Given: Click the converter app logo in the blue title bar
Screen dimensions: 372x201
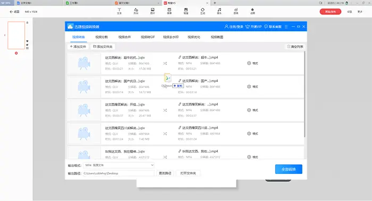Looking at the screenshot, I should 70,27.
